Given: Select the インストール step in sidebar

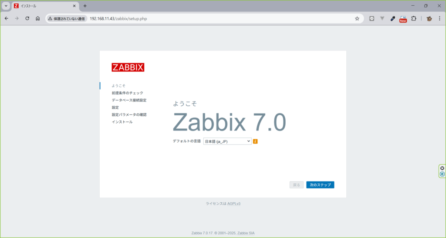Looking at the screenshot, I should click(x=122, y=122).
